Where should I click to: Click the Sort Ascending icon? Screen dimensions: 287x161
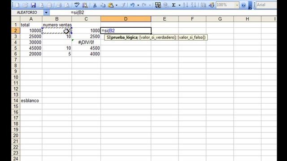coord(185,5)
